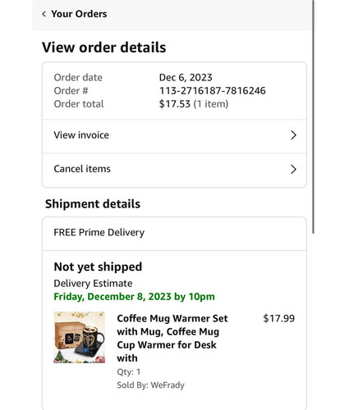Click the Sold By: WeFrady seller text
The width and height of the screenshot is (349, 410).
pyautogui.click(x=150, y=385)
